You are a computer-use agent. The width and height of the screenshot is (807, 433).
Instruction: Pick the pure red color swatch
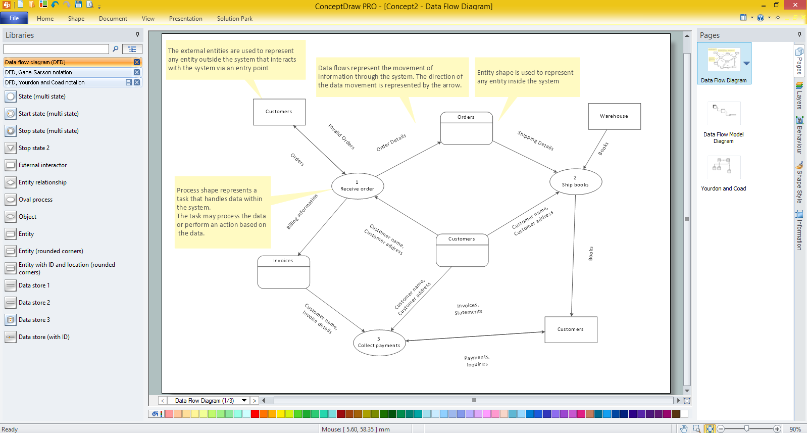tap(255, 414)
